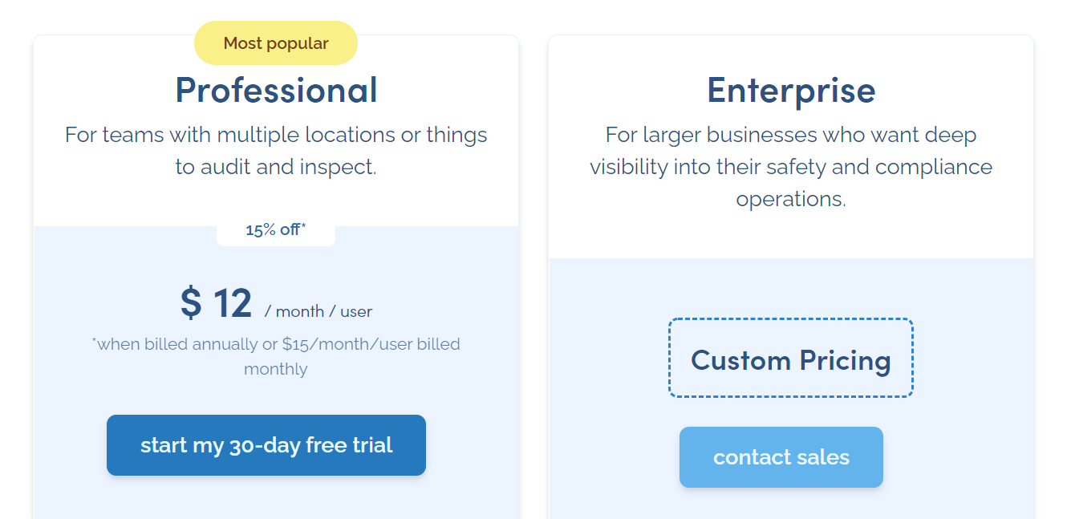Click the contact sales button
Screen dimensions: 1067x519
pos(781,457)
